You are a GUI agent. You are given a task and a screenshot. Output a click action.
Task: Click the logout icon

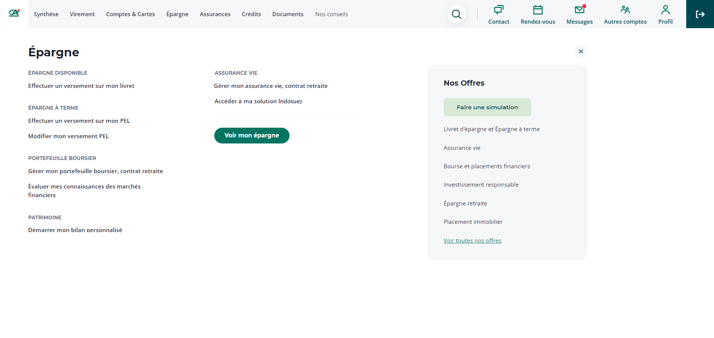[x=700, y=14]
